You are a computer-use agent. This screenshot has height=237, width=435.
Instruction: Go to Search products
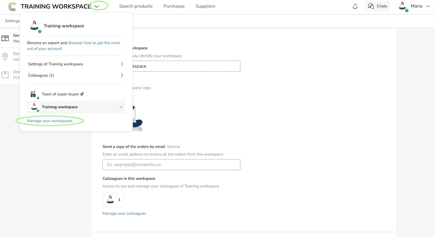coord(136,6)
